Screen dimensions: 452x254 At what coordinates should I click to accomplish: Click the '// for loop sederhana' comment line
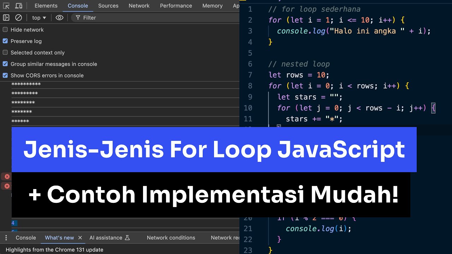[314, 9]
